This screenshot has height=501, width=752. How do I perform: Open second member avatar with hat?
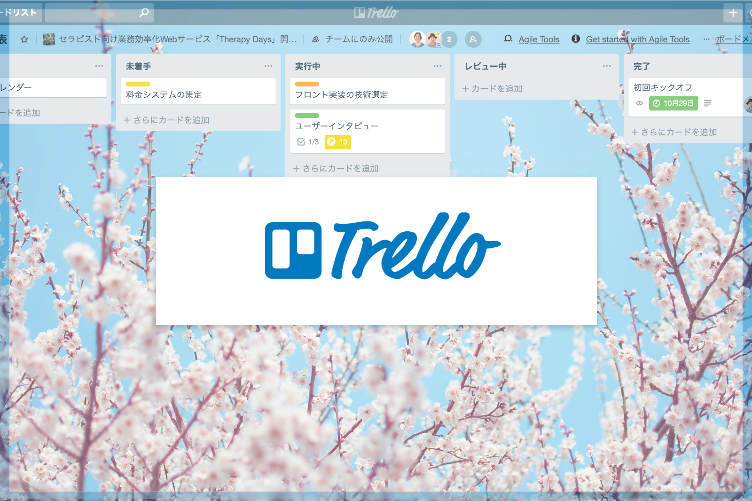point(433,39)
